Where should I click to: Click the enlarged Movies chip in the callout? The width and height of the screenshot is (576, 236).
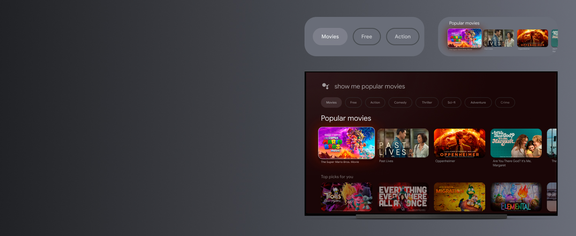[330, 37]
